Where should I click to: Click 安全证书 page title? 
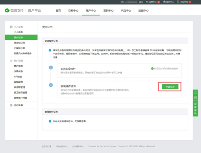pos(47,27)
